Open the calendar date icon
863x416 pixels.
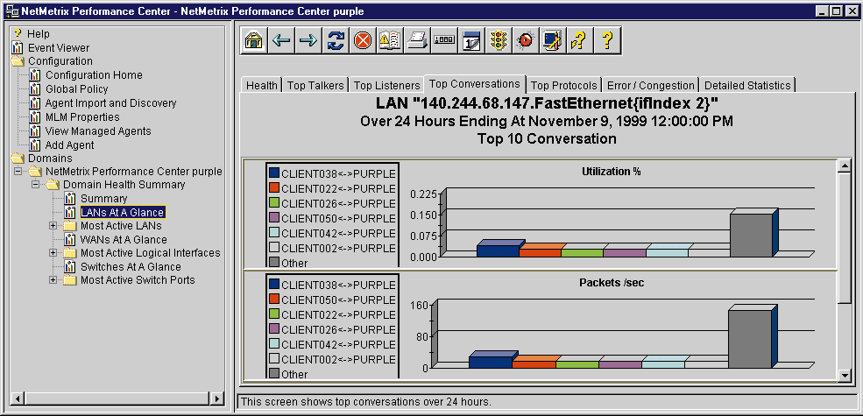click(471, 40)
